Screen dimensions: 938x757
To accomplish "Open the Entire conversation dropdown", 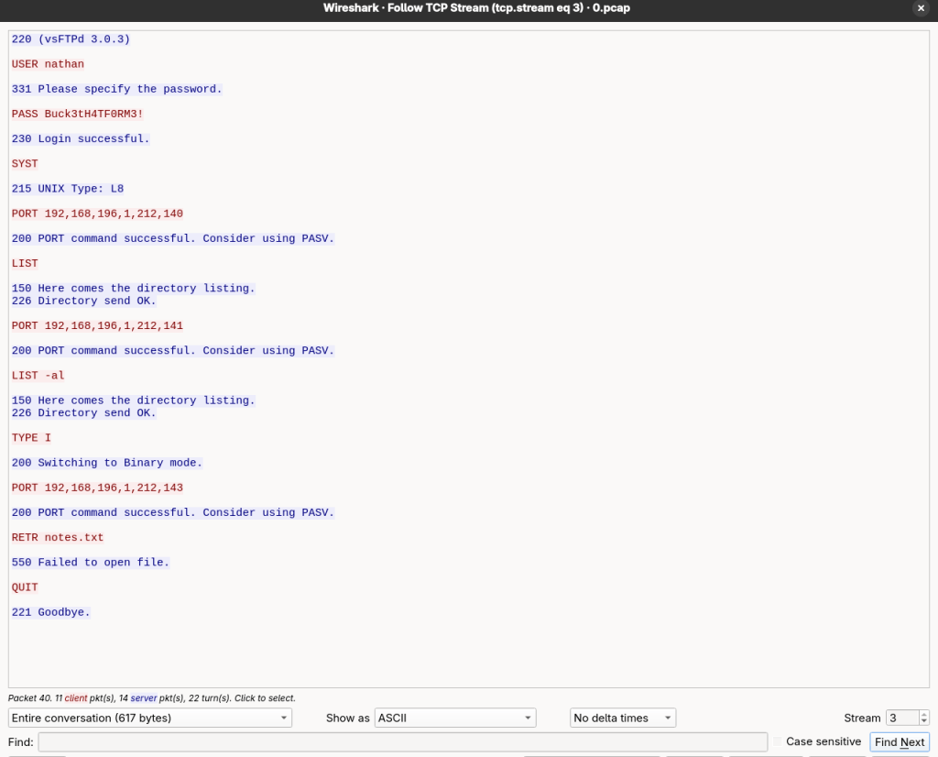I will (149, 719).
